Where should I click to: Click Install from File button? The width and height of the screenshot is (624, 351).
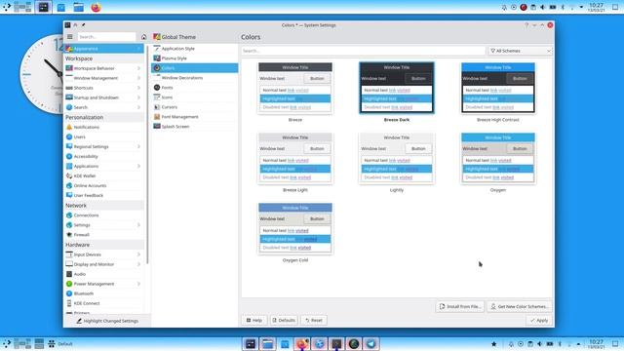460,307
